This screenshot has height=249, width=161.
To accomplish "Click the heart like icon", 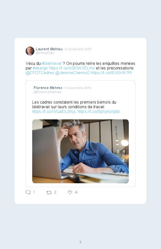I will pyautogui.click(x=70, y=192).
